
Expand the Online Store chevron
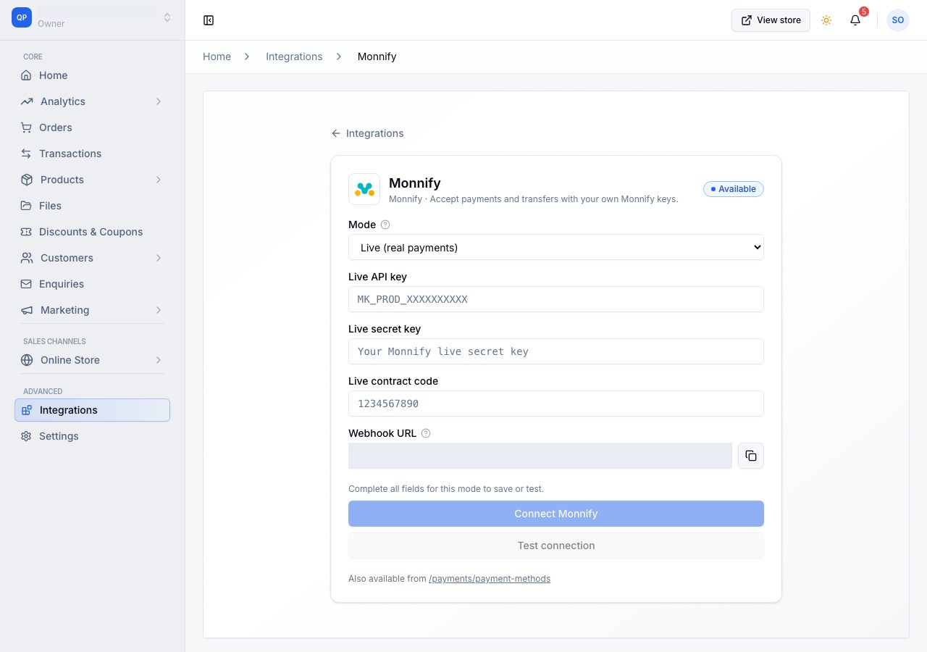pyautogui.click(x=158, y=360)
